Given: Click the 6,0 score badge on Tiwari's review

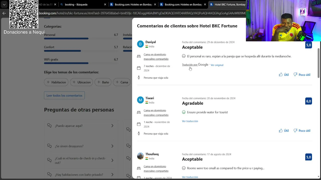Looking at the screenshot, I should point(308,101).
